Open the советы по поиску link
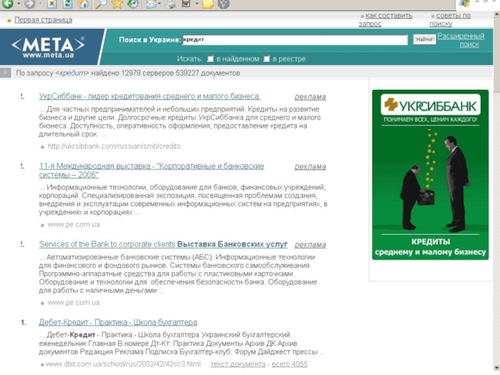 click(450, 19)
